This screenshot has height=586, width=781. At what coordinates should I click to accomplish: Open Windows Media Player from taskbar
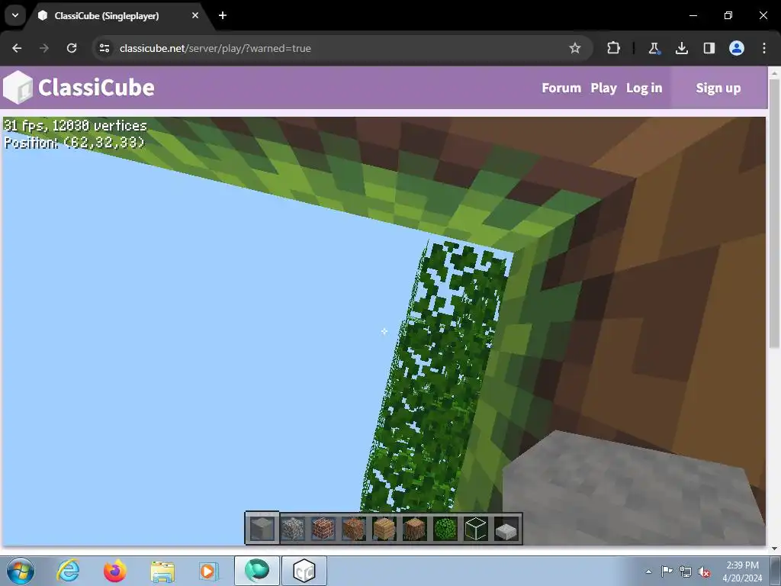coord(207,571)
